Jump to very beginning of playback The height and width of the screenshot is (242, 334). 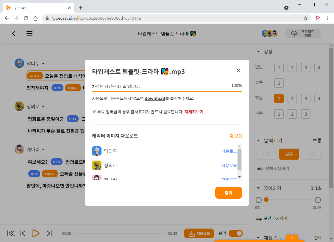pyautogui.click(x=11, y=233)
